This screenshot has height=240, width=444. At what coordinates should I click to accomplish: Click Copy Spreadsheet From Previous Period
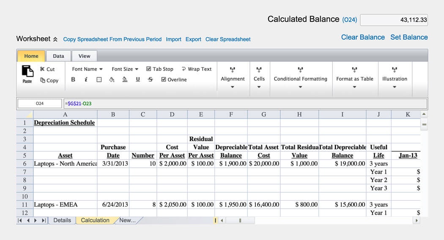[112, 39]
